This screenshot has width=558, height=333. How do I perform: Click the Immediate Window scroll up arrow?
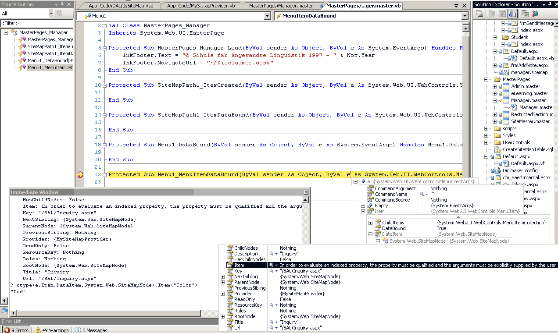click(x=306, y=200)
